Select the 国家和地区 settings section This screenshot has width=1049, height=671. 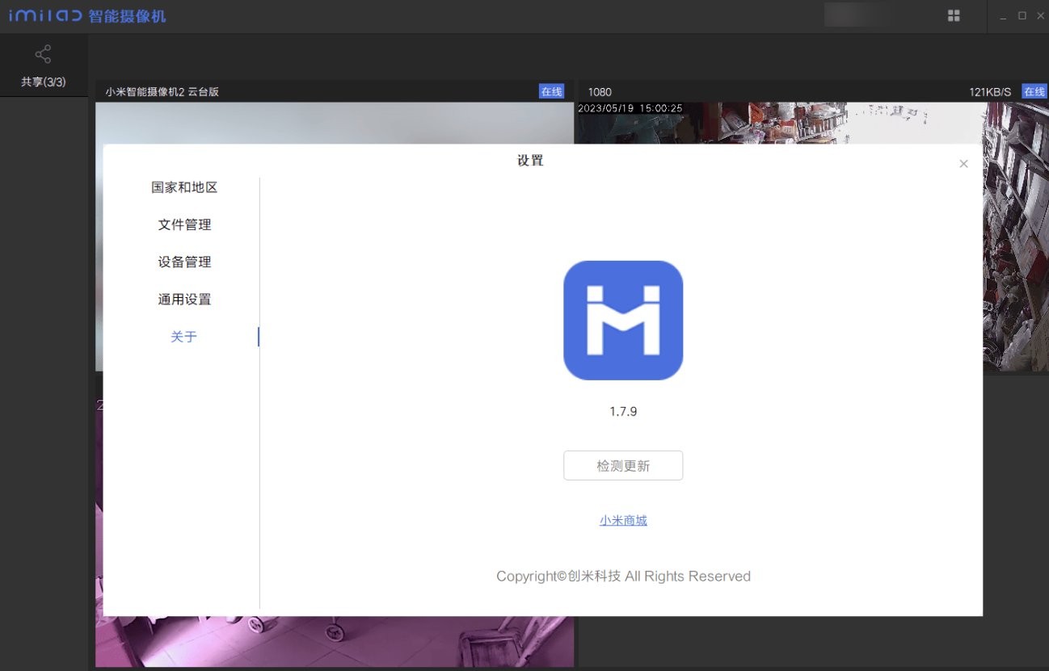[184, 187]
